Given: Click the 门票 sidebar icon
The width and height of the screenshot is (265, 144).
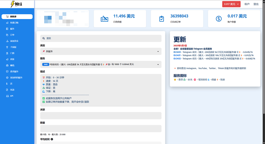Looking at the screenshot, I should pos(7,53).
